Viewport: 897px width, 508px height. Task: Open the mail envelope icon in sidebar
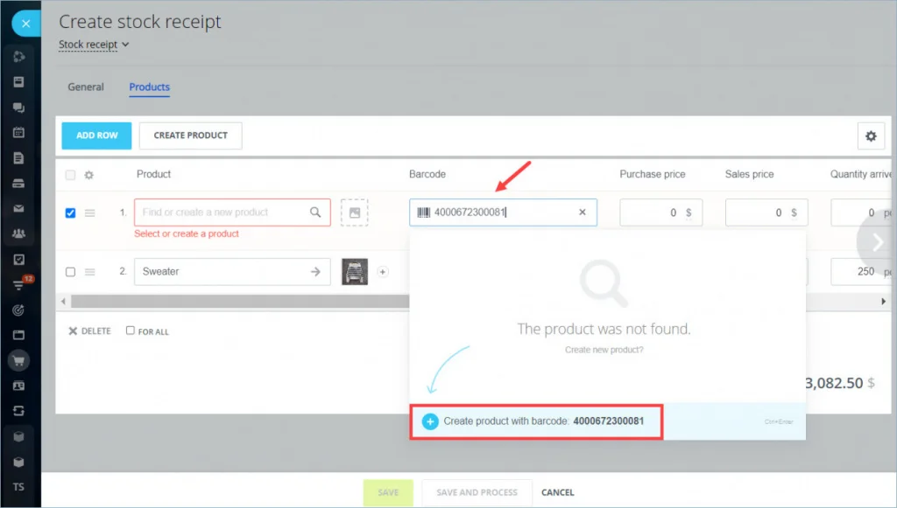(19, 208)
